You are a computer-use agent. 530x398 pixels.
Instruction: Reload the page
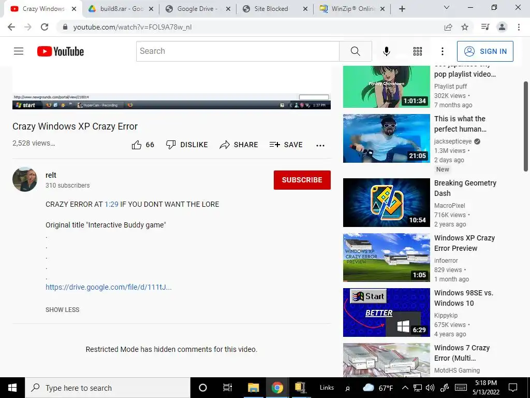click(45, 27)
